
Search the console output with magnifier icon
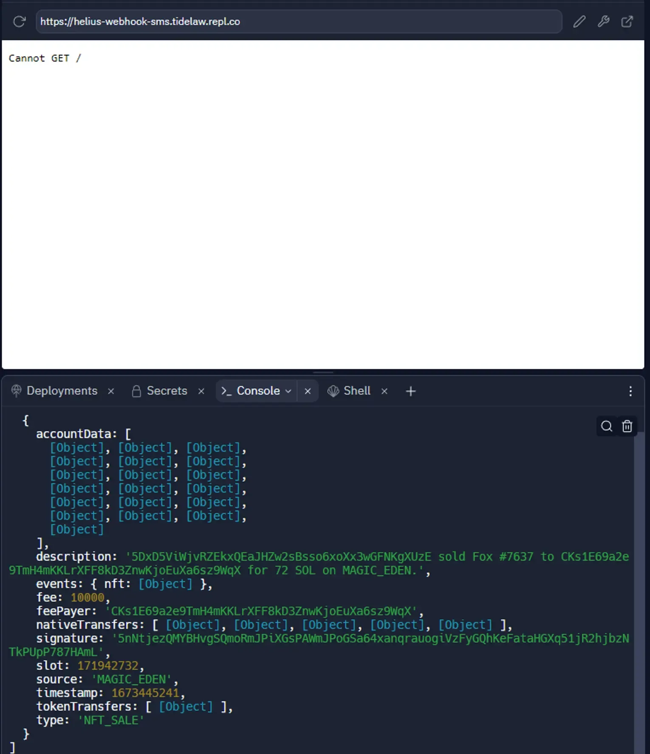[607, 426]
